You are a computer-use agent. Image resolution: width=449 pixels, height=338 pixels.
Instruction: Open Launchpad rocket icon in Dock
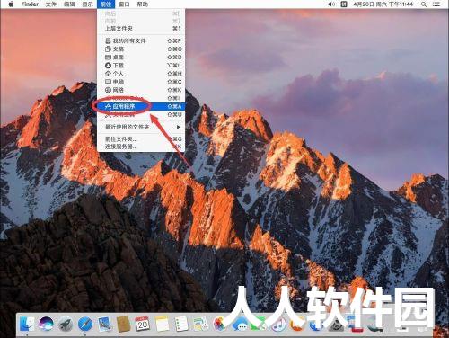(66, 324)
